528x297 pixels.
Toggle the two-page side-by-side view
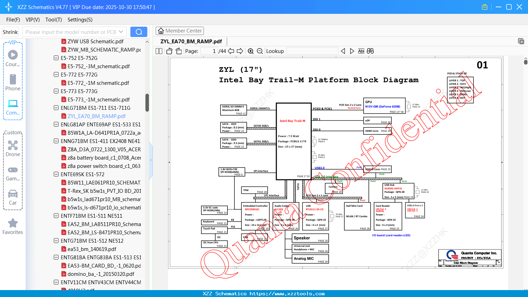click(159, 51)
